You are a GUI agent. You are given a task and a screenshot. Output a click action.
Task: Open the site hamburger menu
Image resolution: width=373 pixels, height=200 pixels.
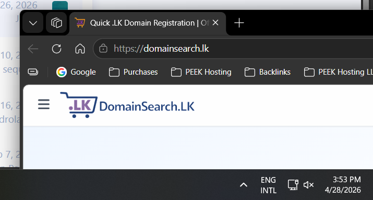44,104
